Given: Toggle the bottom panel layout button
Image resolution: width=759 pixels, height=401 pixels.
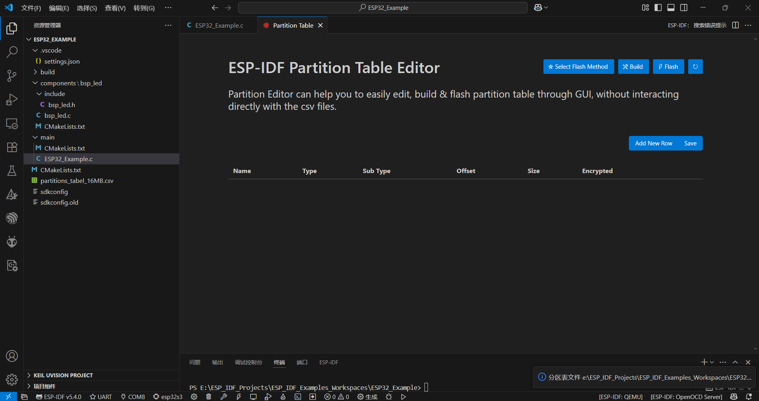Looking at the screenshot, I should pyautogui.click(x=671, y=8).
